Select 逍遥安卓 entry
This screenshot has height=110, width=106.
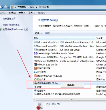[x=41, y=79]
